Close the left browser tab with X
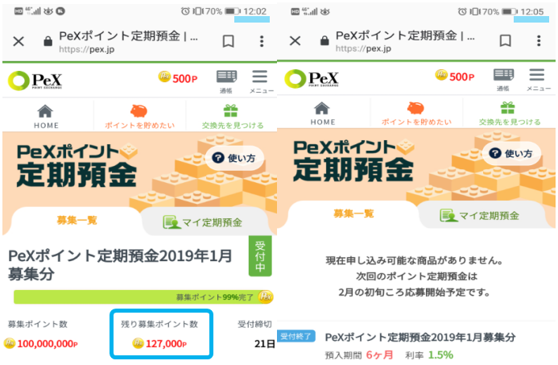This screenshot has height=365, width=558. [19, 42]
